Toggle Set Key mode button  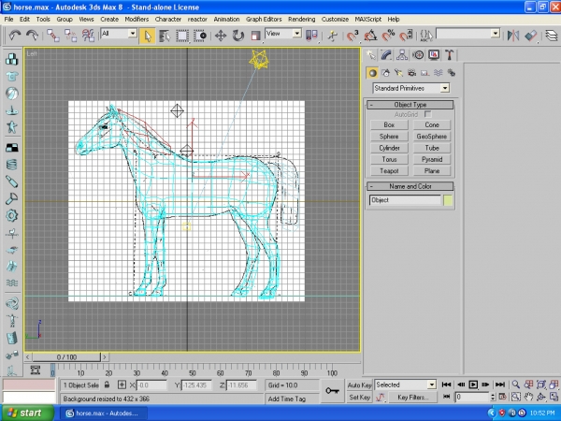[x=360, y=398]
